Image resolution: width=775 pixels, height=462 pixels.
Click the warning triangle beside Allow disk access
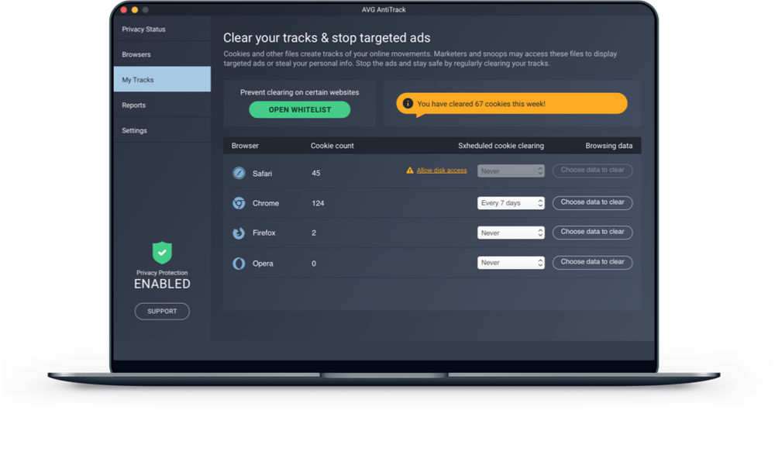[x=410, y=171]
